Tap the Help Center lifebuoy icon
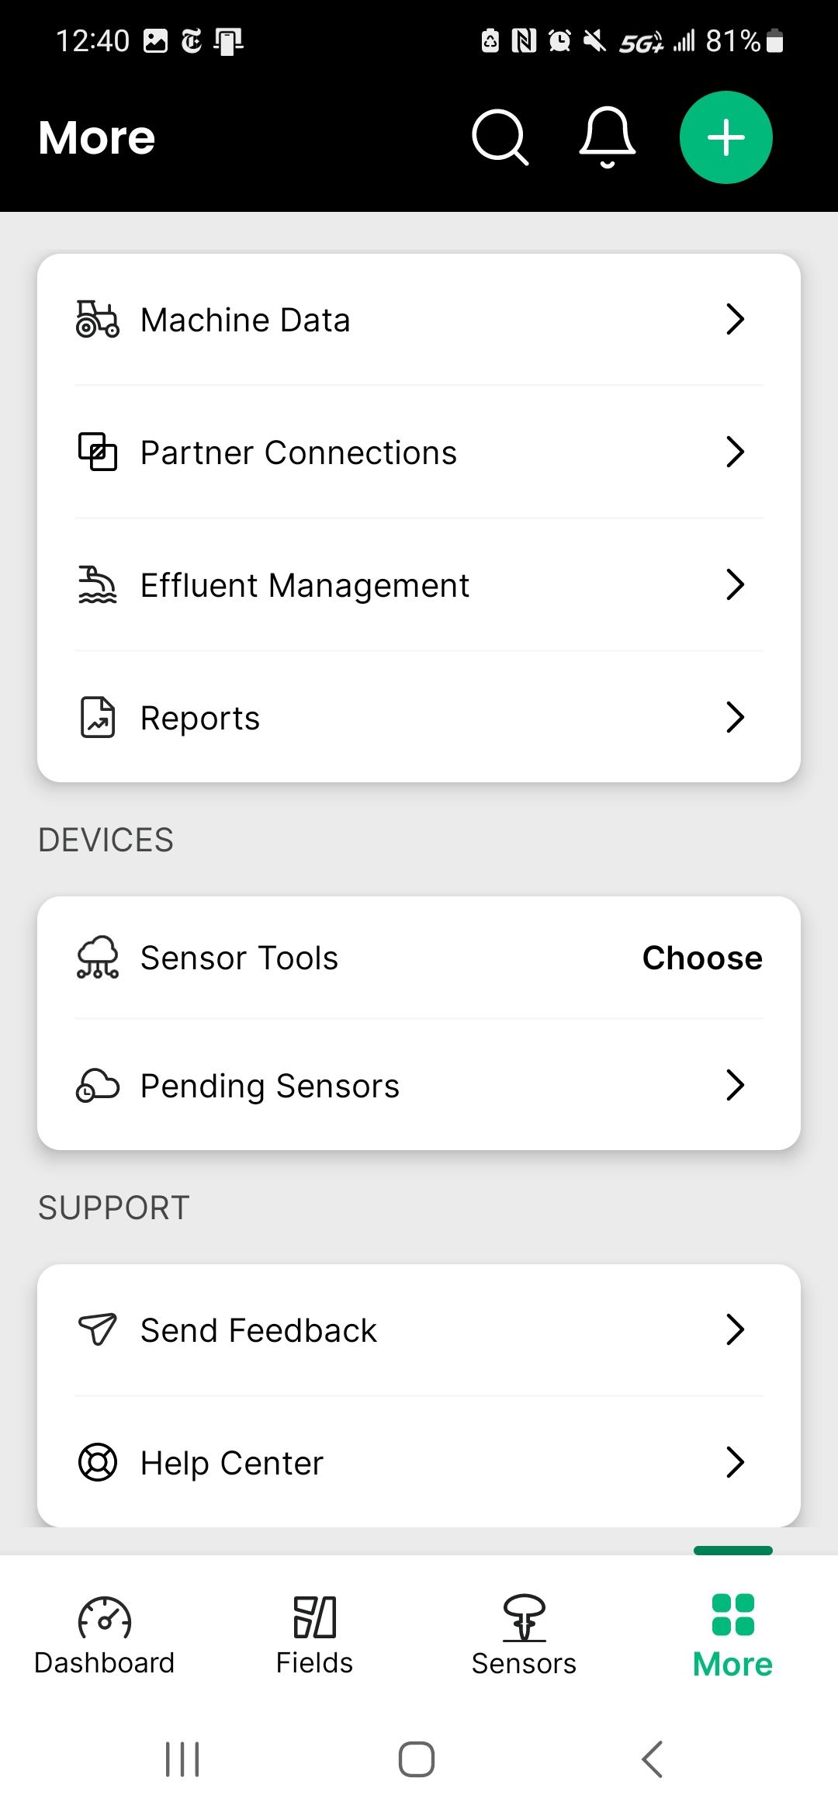The image size is (838, 1816). tap(98, 1463)
